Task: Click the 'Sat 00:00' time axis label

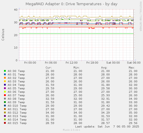Action: 113,63
